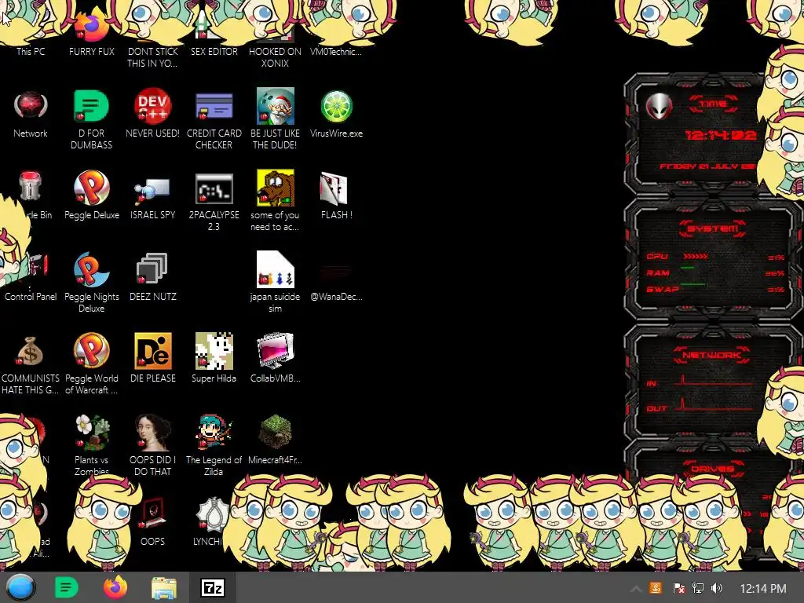Switch to the 7-Zip taskbar window
The width and height of the screenshot is (804, 603).
[x=213, y=587]
